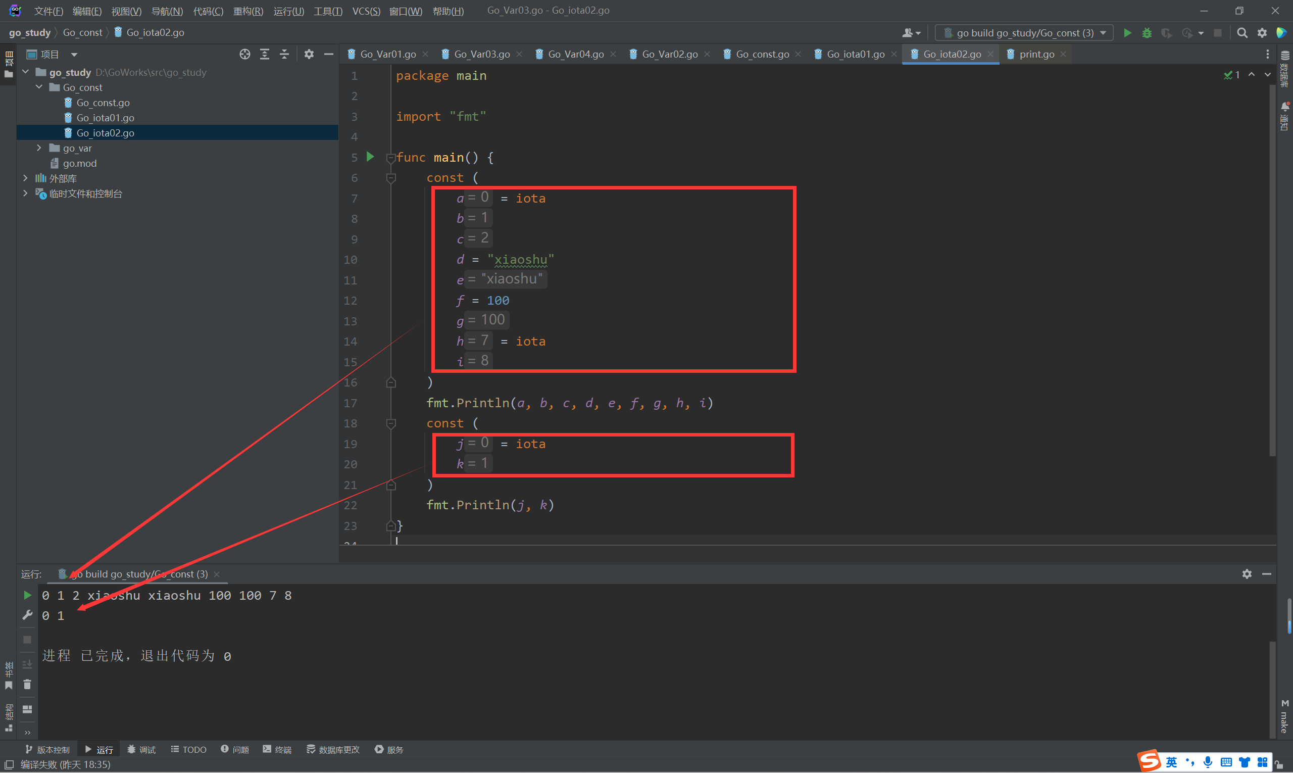Open project panel options gear

(x=309, y=54)
